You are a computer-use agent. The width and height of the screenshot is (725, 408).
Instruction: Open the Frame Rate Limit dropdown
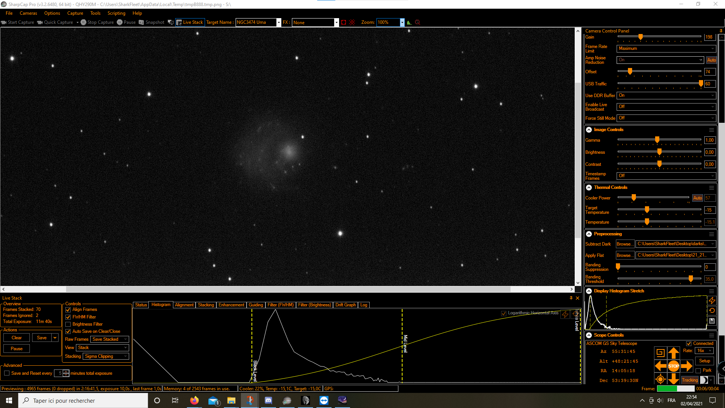[x=666, y=48]
